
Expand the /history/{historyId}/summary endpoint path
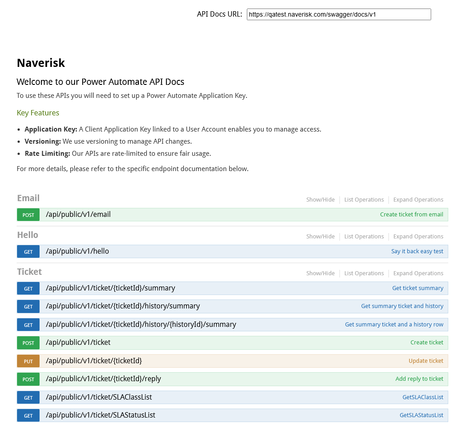(141, 324)
